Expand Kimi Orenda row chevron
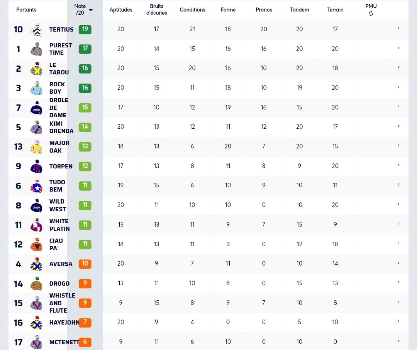This screenshot has width=417, height=350. click(398, 126)
